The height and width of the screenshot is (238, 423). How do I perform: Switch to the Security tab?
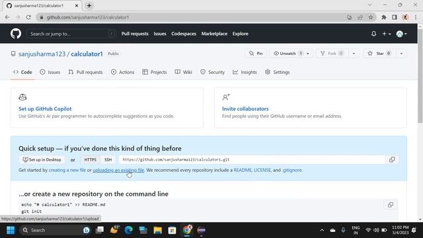pos(213,72)
